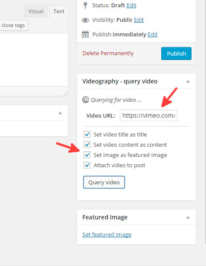The image size is (206, 266).
Task: Uncheck Set video content as content
Action: pos(87,145)
